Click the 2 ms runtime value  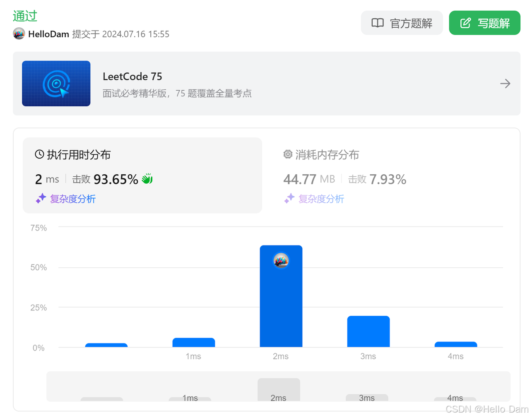pos(47,179)
